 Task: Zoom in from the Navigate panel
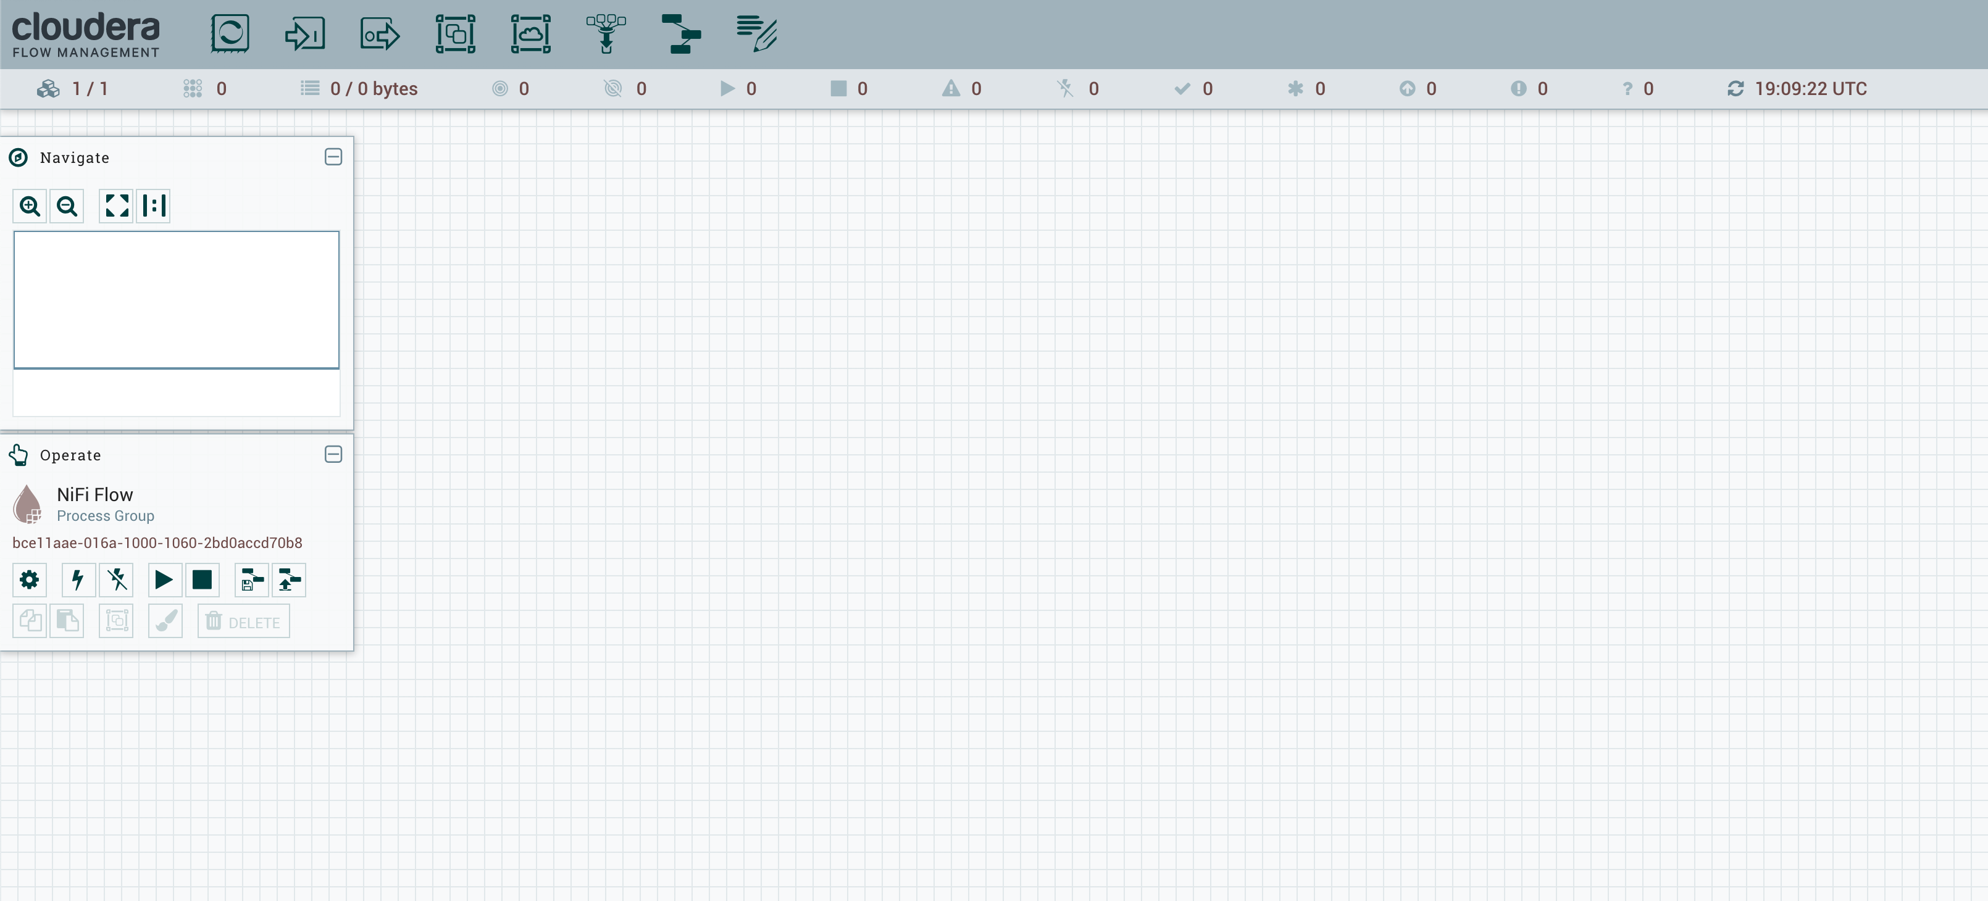30,206
